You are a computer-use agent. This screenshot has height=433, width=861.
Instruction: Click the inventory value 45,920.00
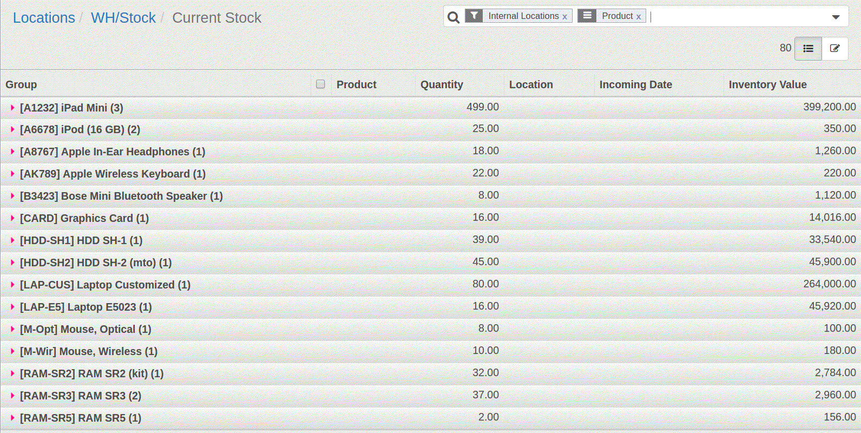(x=832, y=306)
